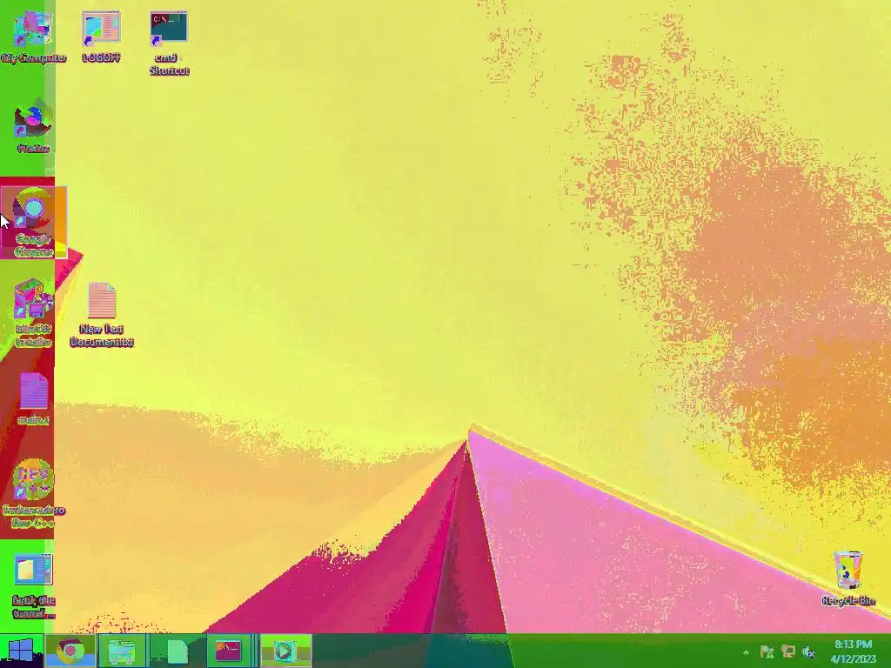Show hidden system tray icons
The width and height of the screenshot is (891, 668).
746,652
